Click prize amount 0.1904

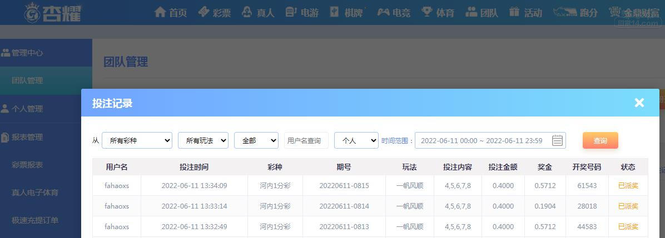coord(544,206)
